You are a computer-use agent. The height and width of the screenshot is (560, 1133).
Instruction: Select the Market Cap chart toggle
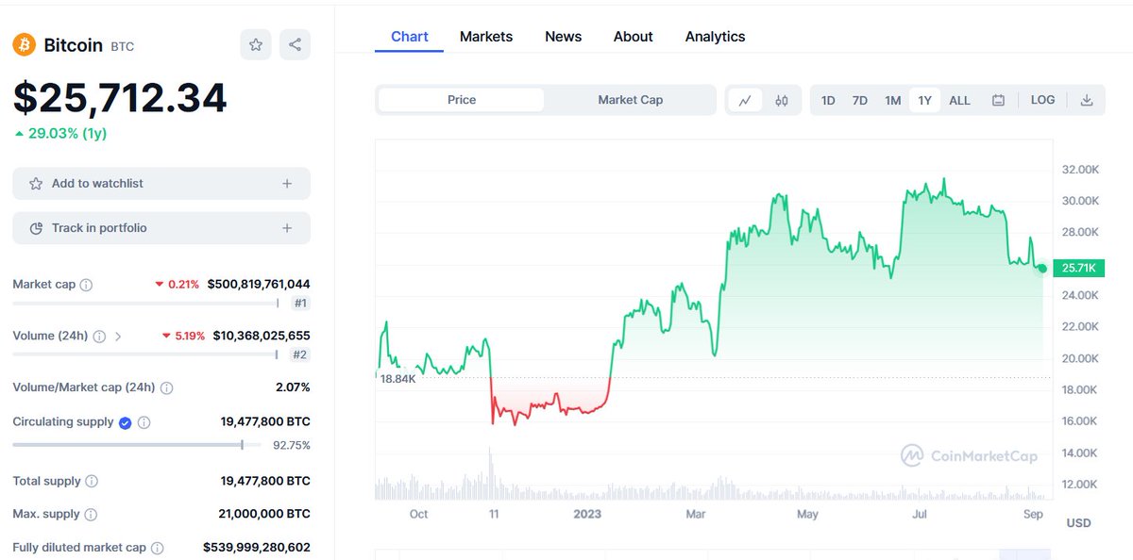tap(631, 100)
